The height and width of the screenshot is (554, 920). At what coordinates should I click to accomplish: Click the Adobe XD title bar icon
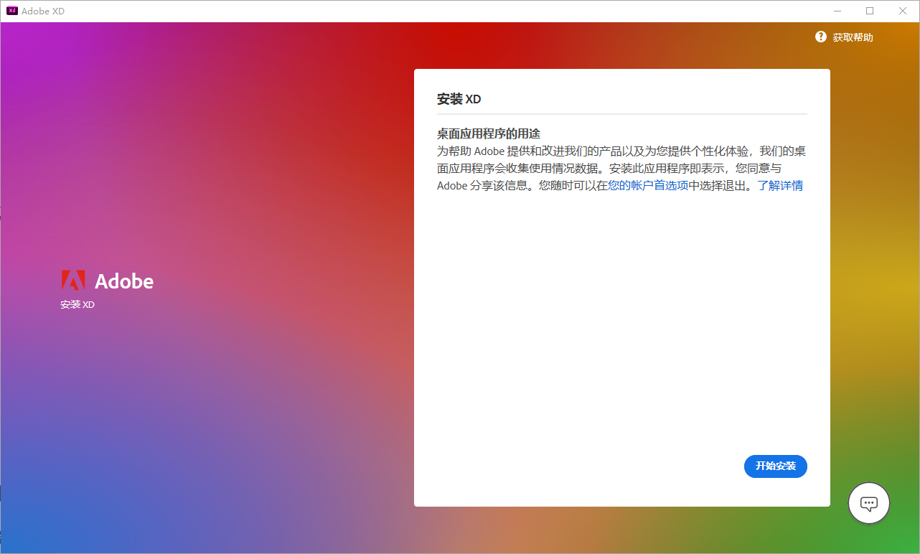click(x=12, y=11)
